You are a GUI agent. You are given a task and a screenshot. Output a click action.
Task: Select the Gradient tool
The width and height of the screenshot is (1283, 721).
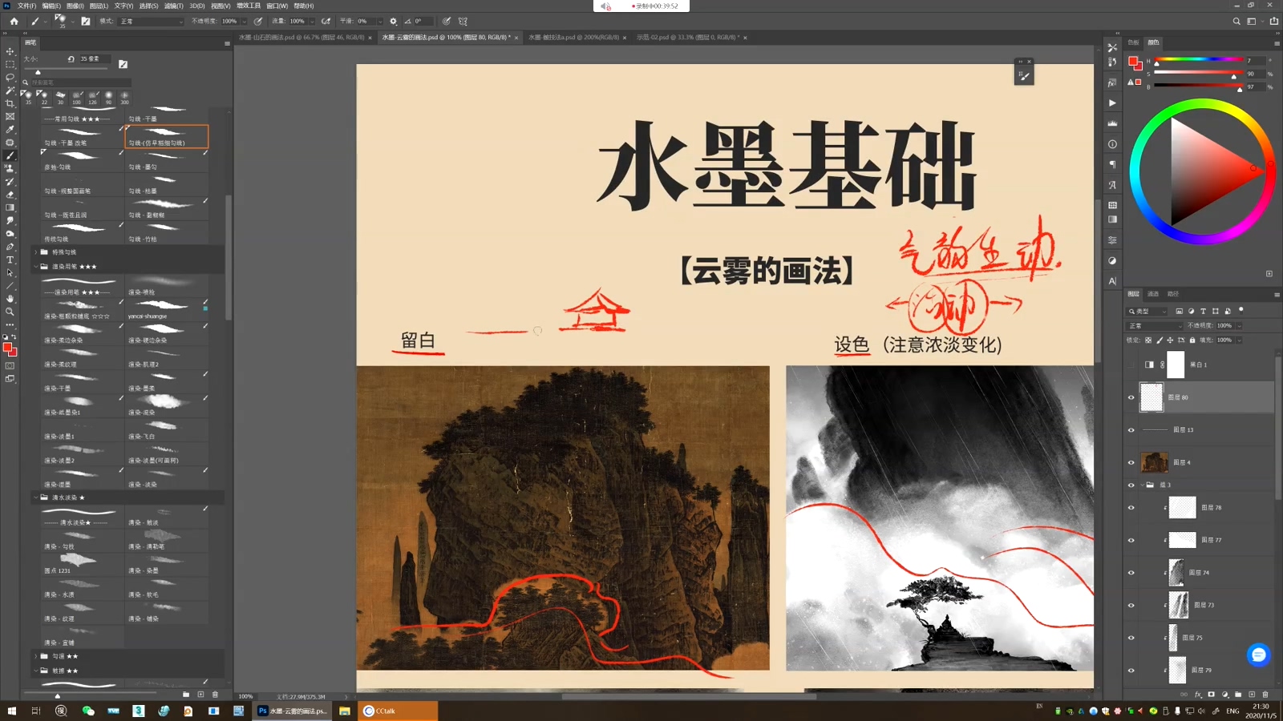(10, 207)
